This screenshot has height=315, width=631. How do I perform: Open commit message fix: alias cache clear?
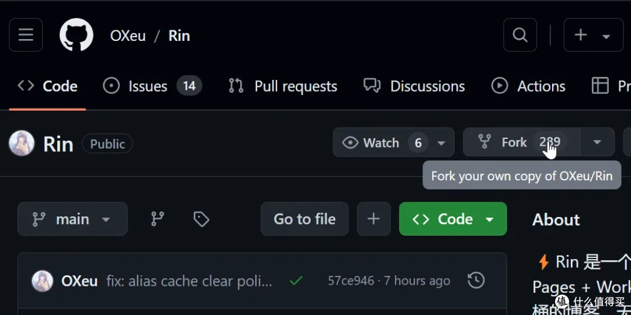coord(189,281)
